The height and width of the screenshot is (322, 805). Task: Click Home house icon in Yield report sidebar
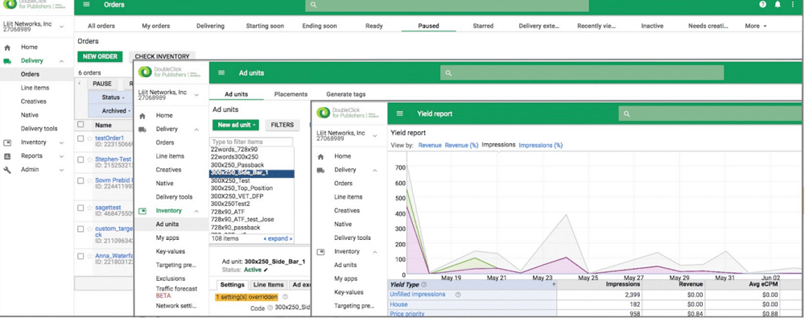click(x=321, y=157)
